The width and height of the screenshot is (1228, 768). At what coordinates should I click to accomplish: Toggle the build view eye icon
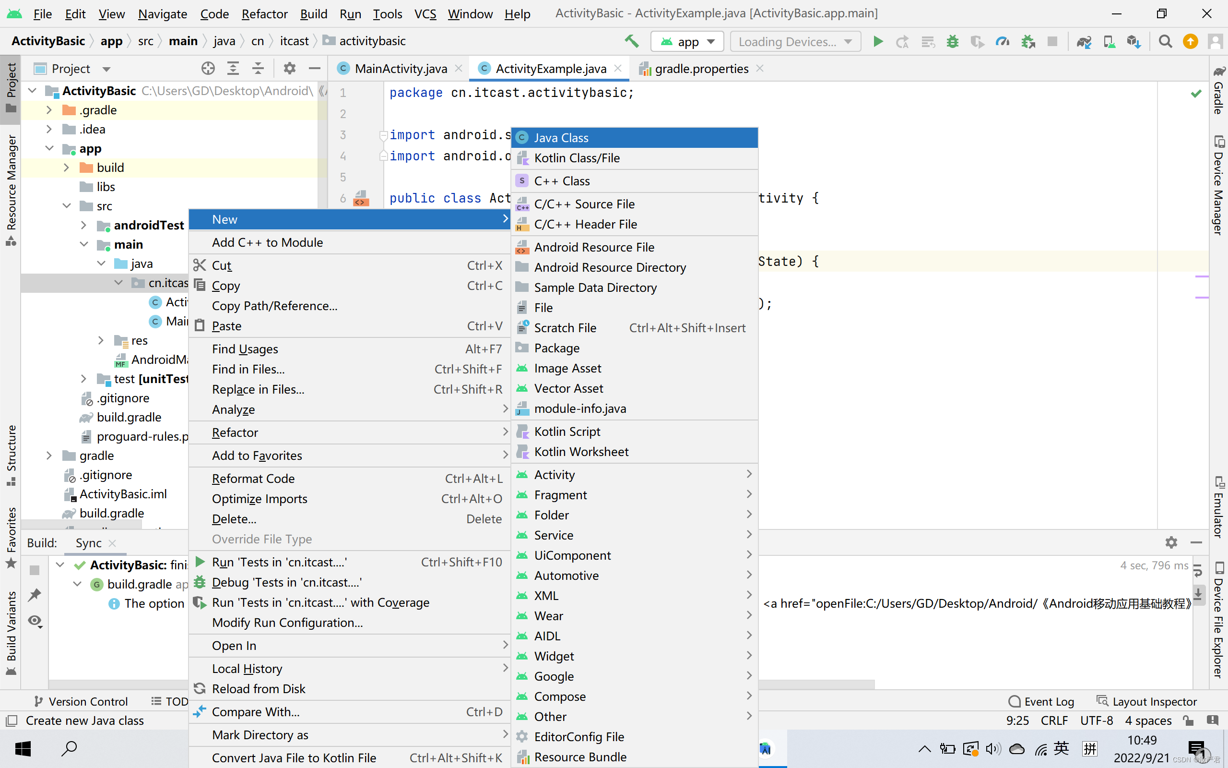click(35, 621)
